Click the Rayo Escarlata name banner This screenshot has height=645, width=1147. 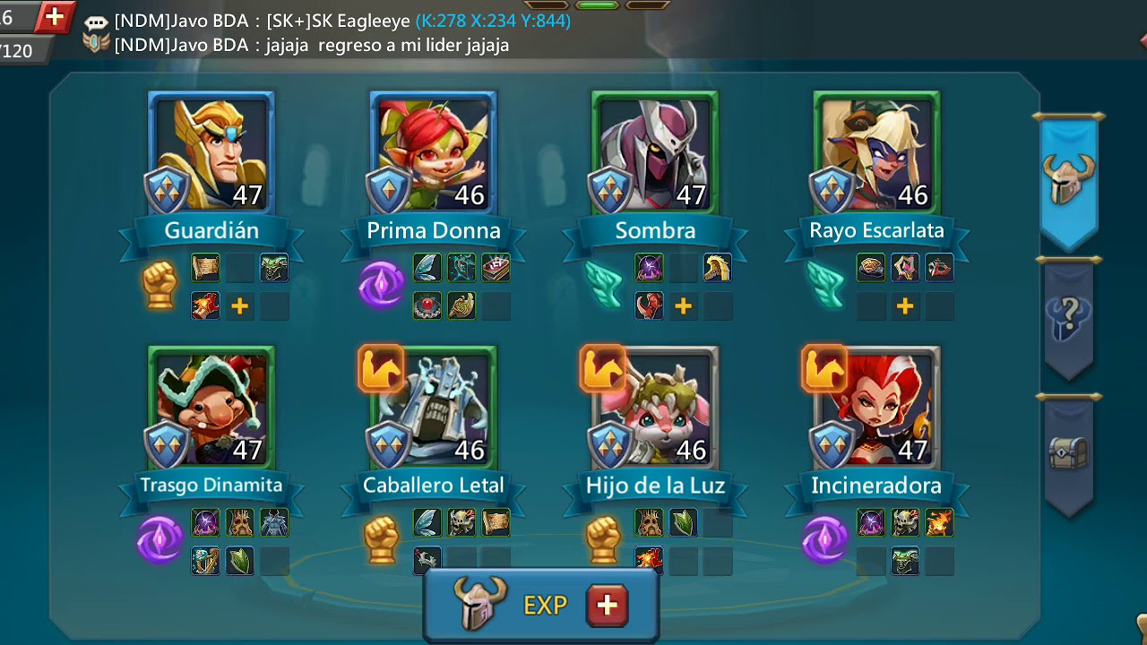pyautogui.click(x=876, y=231)
